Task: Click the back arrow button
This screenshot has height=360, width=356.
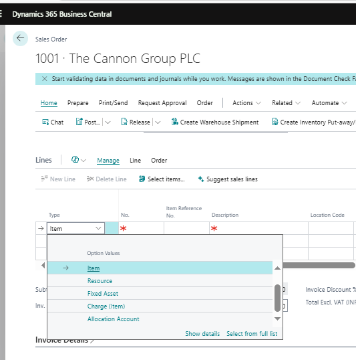Action: click(21, 38)
